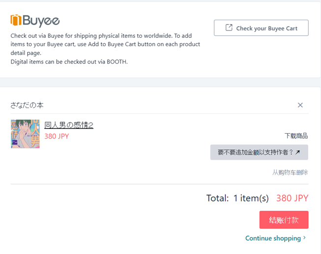Image resolution: width=321 pixels, height=254 pixels.
Task: Remove item via 从购物车删除 link
Action: coord(290,172)
